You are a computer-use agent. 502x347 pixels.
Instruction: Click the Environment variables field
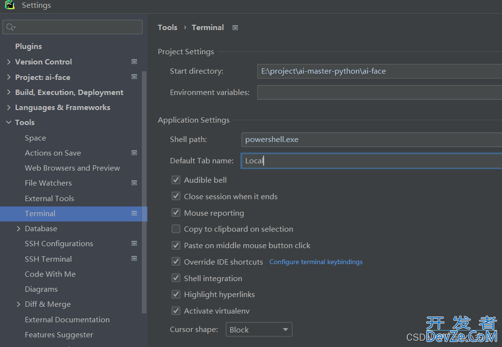pos(379,93)
